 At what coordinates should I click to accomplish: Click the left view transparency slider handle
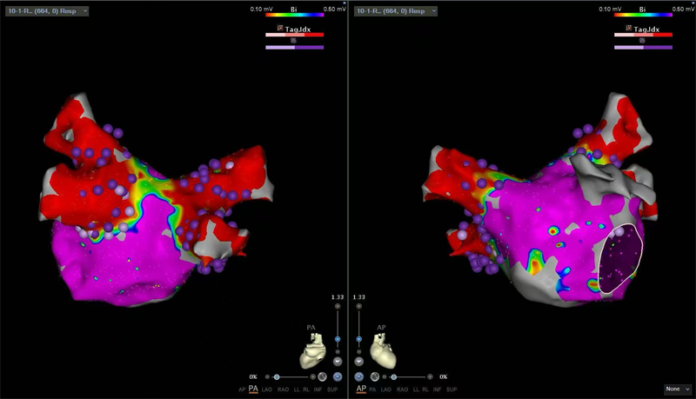277,376
